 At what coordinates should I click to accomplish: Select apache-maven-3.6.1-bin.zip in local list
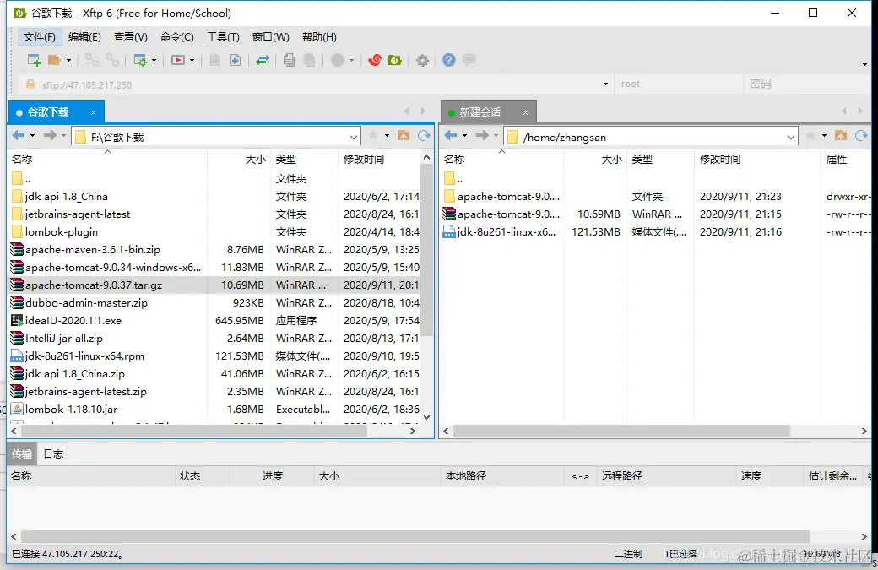click(214, 250)
